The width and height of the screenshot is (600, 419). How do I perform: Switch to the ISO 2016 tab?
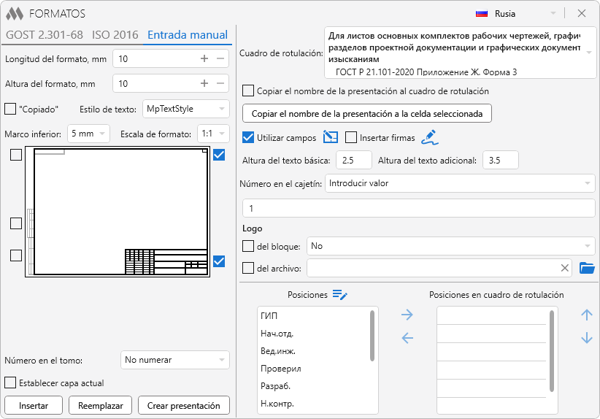pos(115,34)
